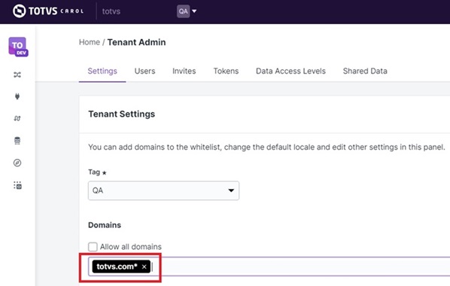Click the totvs tenant name in header
This screenshot has width=450, height=286.
click(x=111, y=11)
